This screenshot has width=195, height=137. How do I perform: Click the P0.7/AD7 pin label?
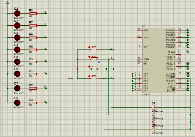click(x=170, y=47)
